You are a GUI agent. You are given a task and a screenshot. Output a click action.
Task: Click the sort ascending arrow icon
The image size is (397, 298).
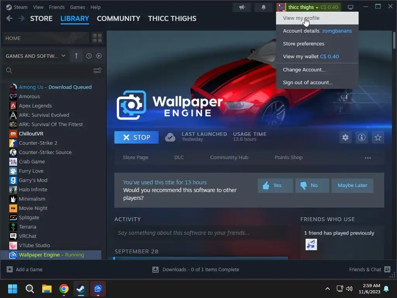[x=76, y=56]
